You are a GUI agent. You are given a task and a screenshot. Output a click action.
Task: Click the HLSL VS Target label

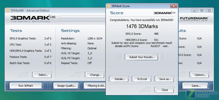[x=70, y=53]
